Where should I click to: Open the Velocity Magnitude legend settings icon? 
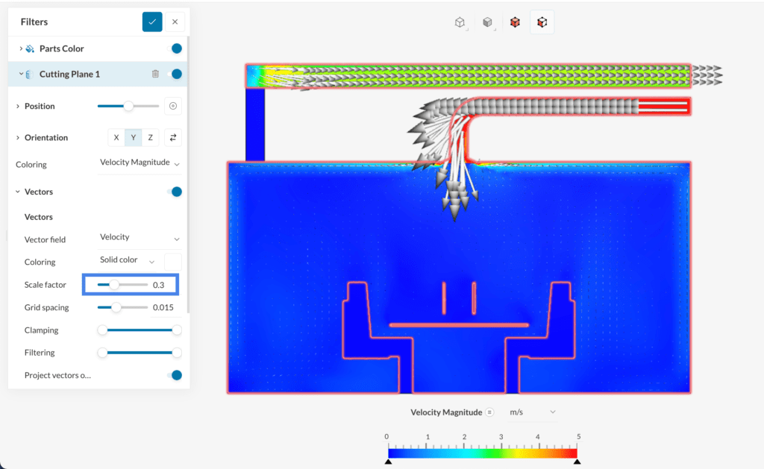(x=490, y=412)
